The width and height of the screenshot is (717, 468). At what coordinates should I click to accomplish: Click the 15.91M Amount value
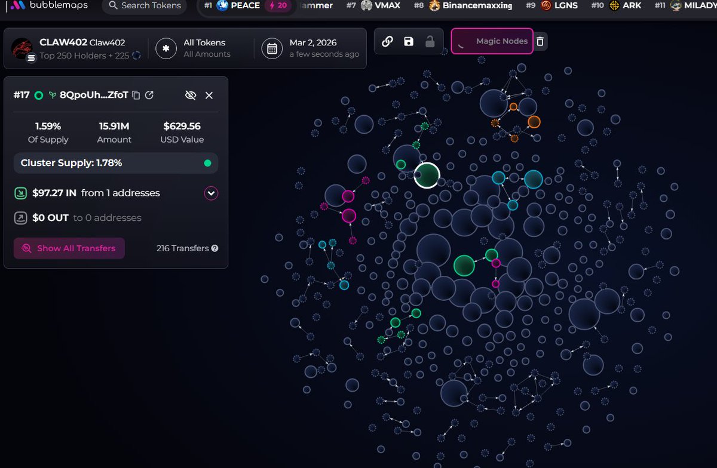pyautogui.click(x=114, y=127)
